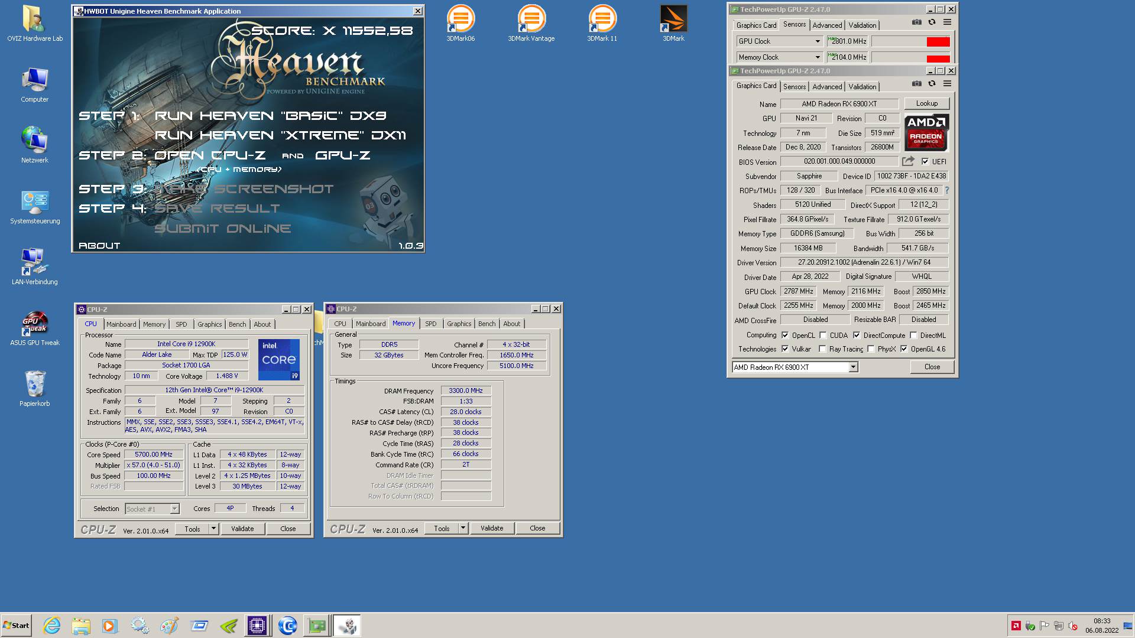
Task: Open the 3DMark desktop shortcut
Action: (x=673, y=23)
